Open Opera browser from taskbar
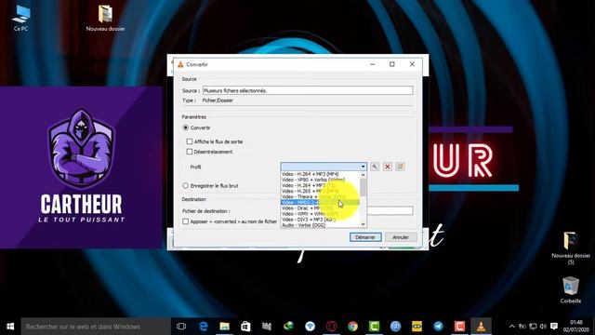Viewport: 595px width, 335px height. tap(331, 327)
